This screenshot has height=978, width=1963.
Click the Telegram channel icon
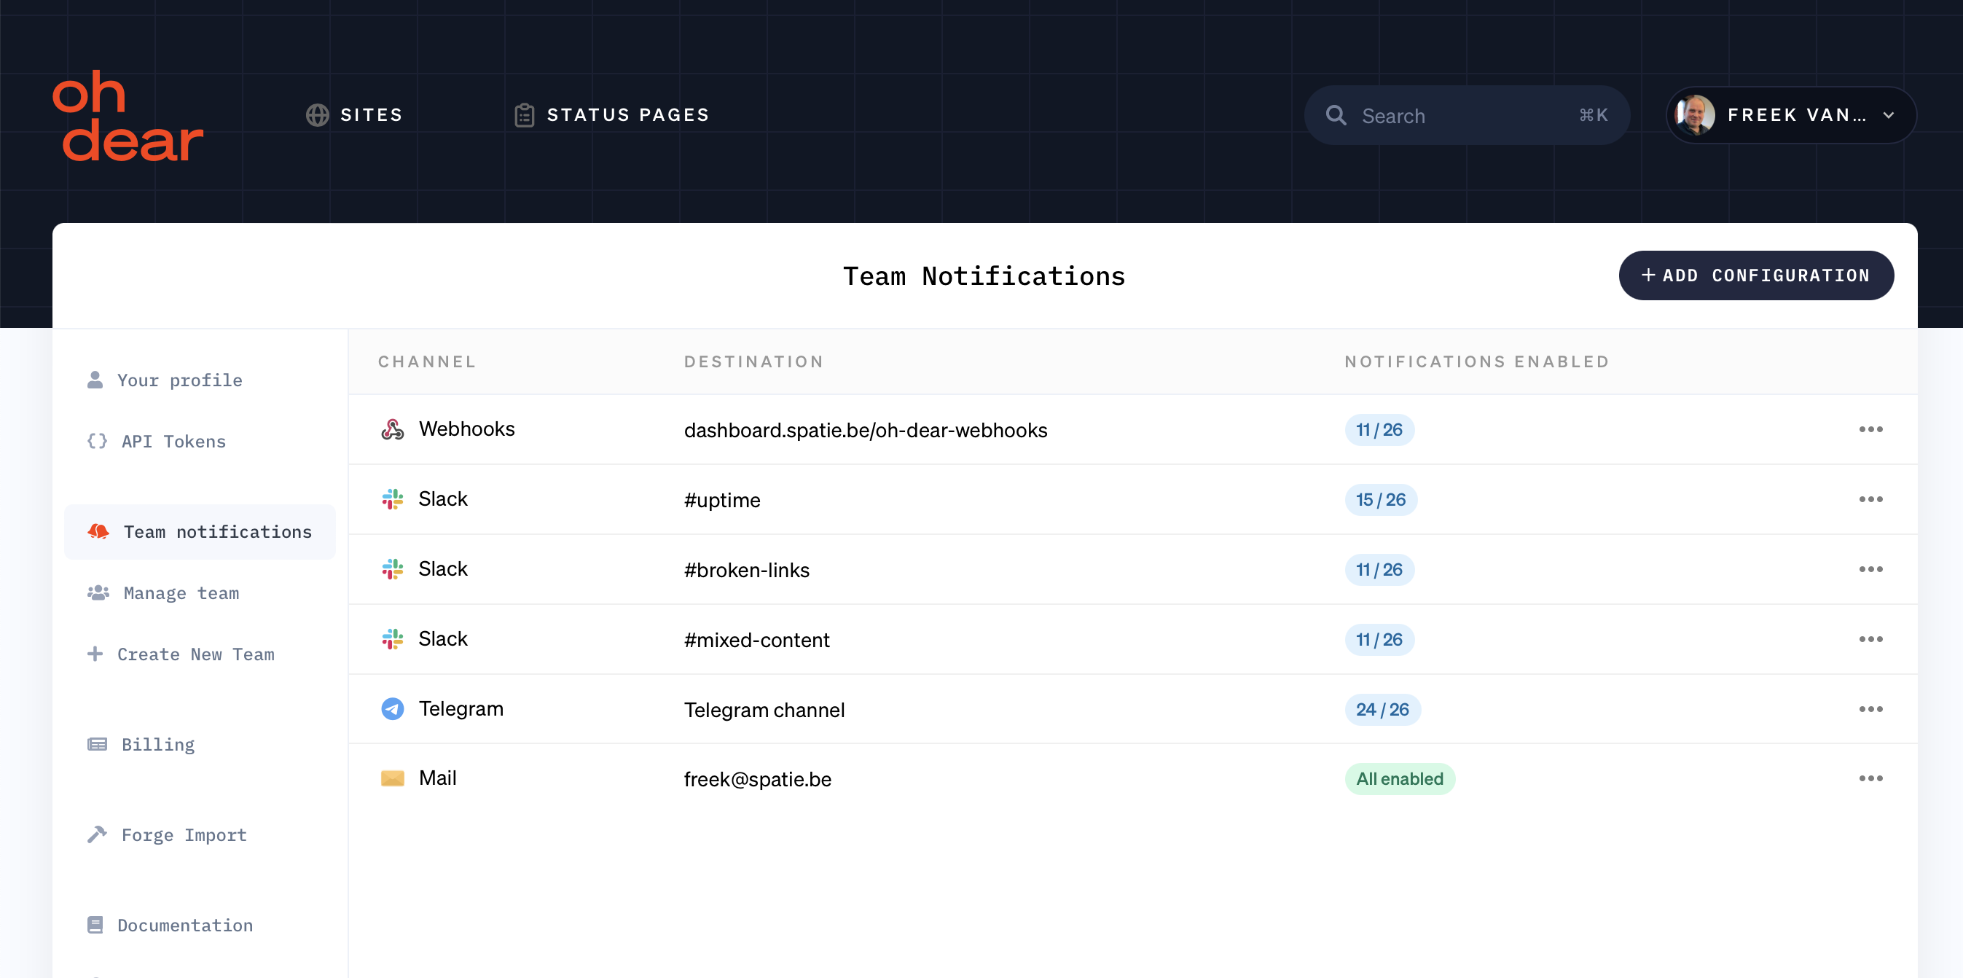click(x=393, y=709)
